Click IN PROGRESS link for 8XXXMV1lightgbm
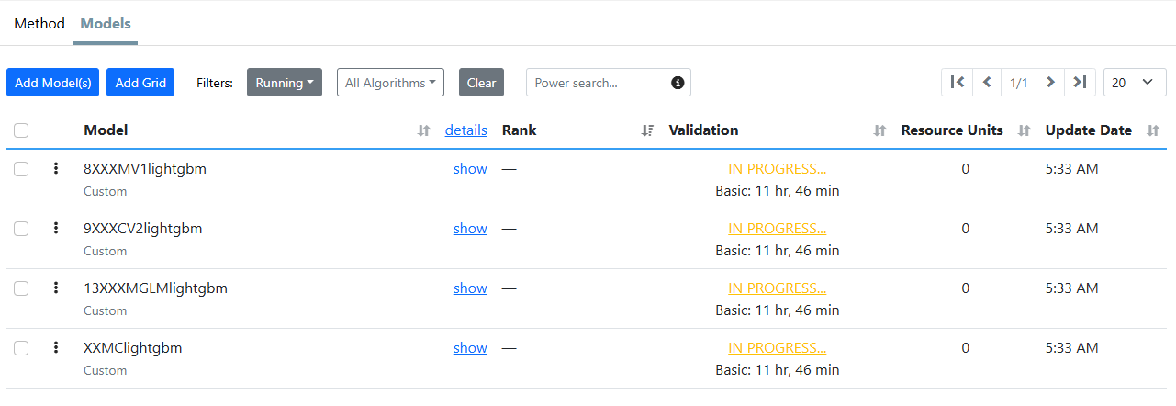1176x406 pixels. [x=777, y=169]
